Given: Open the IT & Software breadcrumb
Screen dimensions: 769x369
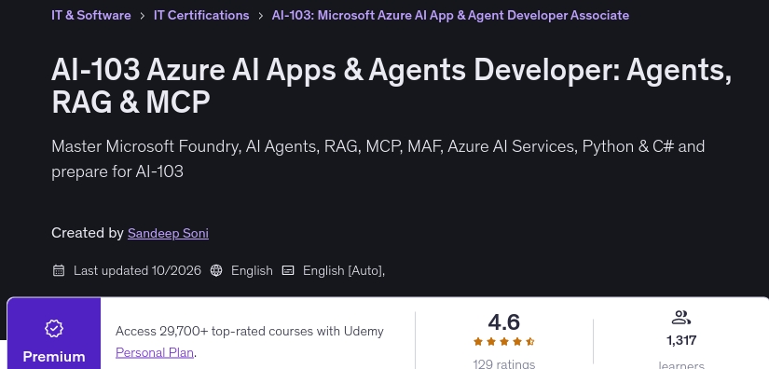Looking at the screenshot, I should 91,15.
